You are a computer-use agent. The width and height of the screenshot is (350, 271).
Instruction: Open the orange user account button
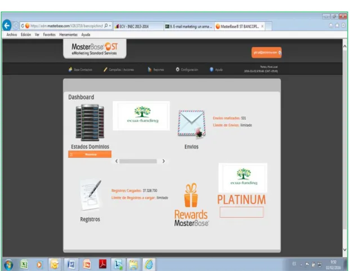coord(267,52)
